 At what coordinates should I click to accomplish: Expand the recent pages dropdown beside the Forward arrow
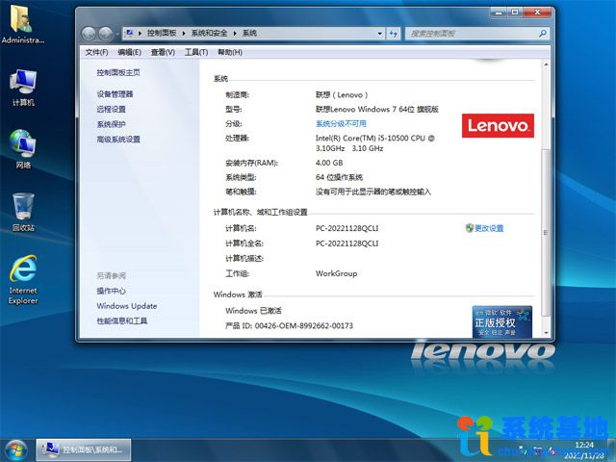[x=117, y=35]
